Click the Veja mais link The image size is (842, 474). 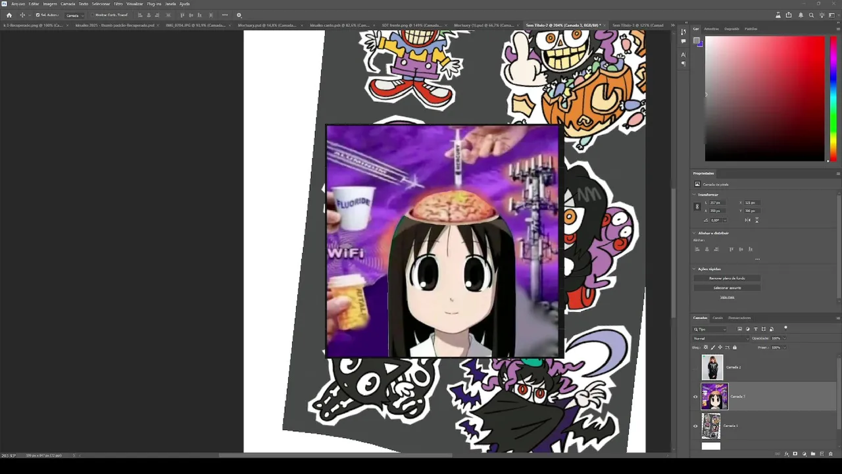[x=727, y=297]
